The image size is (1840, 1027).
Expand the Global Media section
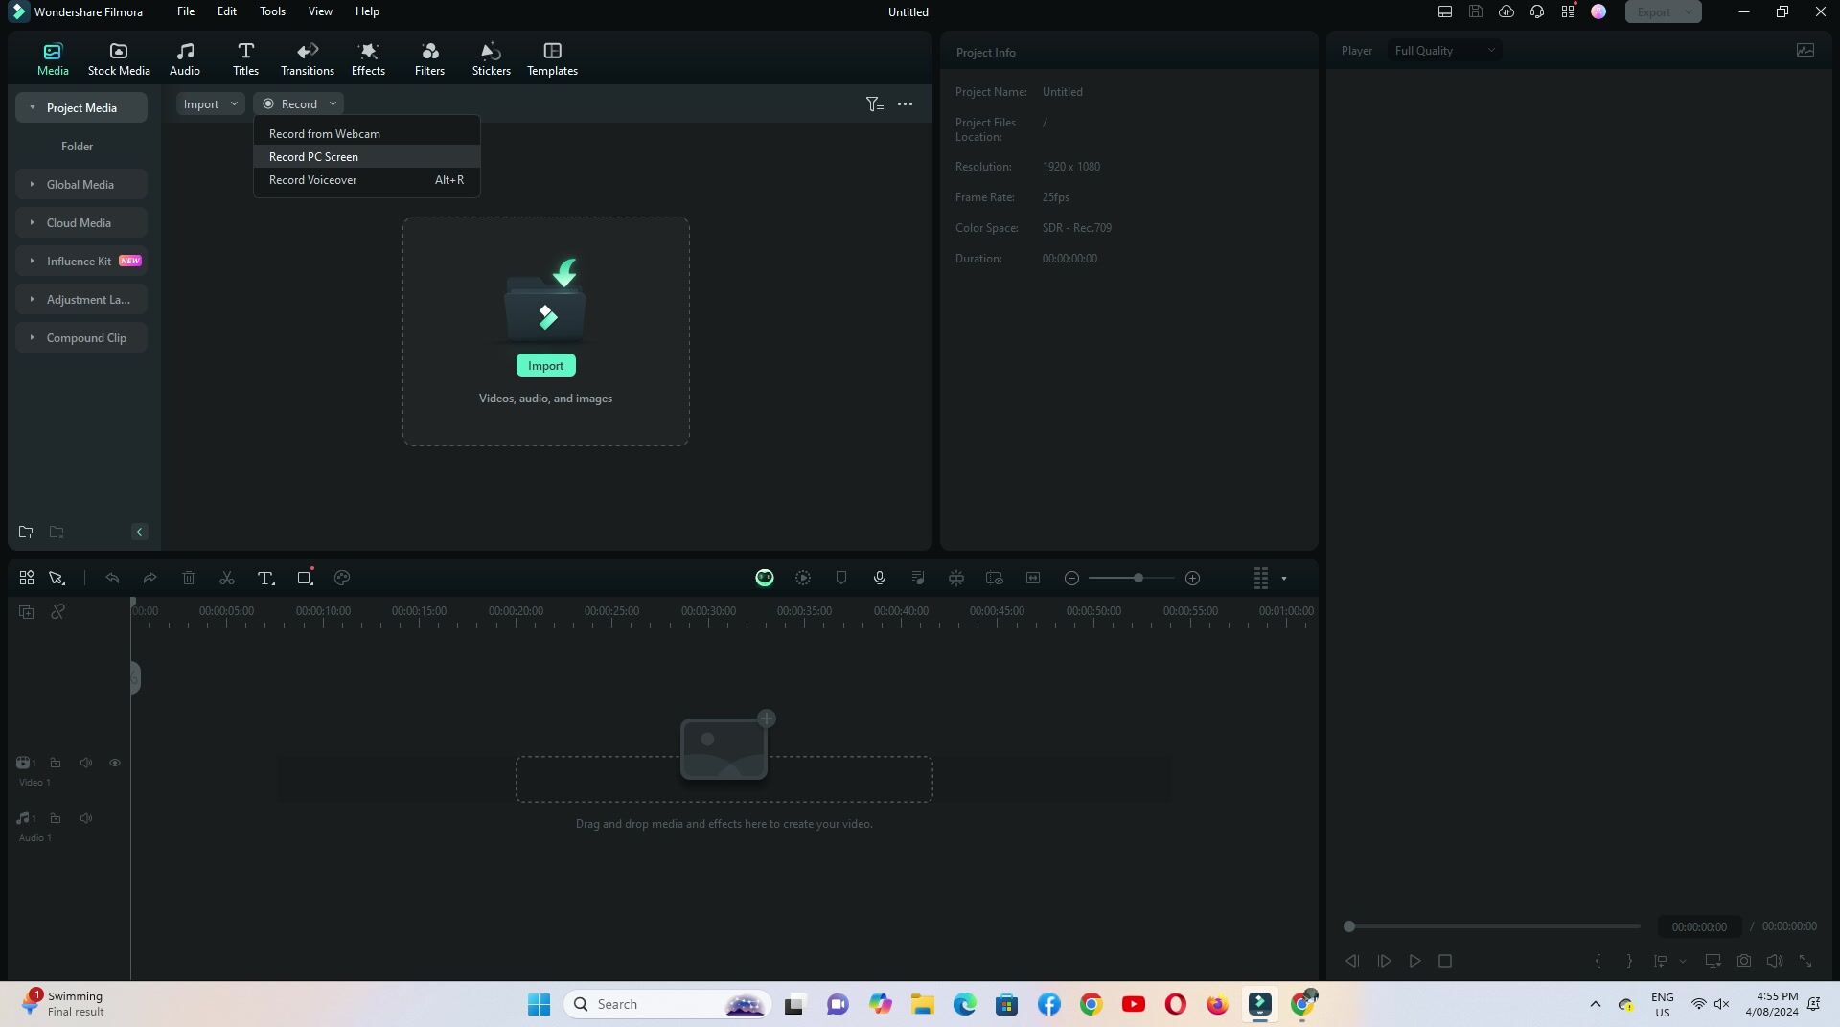pyautogui.click(x=80, y=184)
